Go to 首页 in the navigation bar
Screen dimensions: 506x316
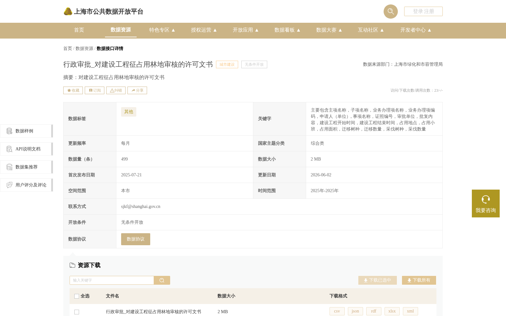[x=79, y=30]
